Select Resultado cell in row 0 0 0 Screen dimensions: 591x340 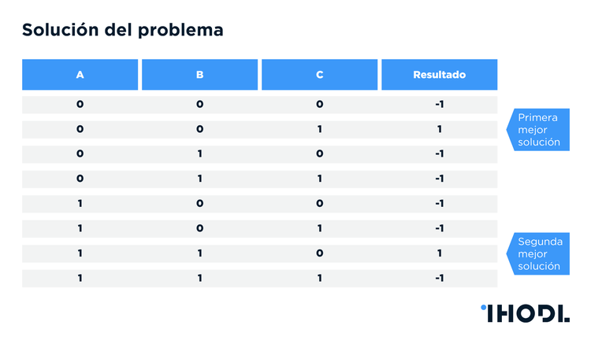tap(439, 104)
